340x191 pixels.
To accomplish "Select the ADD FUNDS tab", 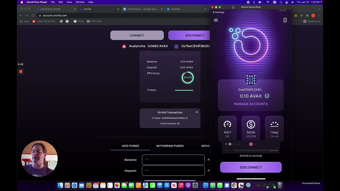I will (130, 146).
